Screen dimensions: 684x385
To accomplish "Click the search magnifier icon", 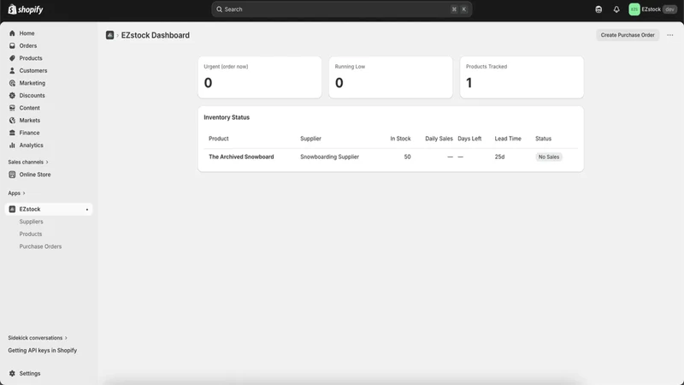I will point(220,9).
